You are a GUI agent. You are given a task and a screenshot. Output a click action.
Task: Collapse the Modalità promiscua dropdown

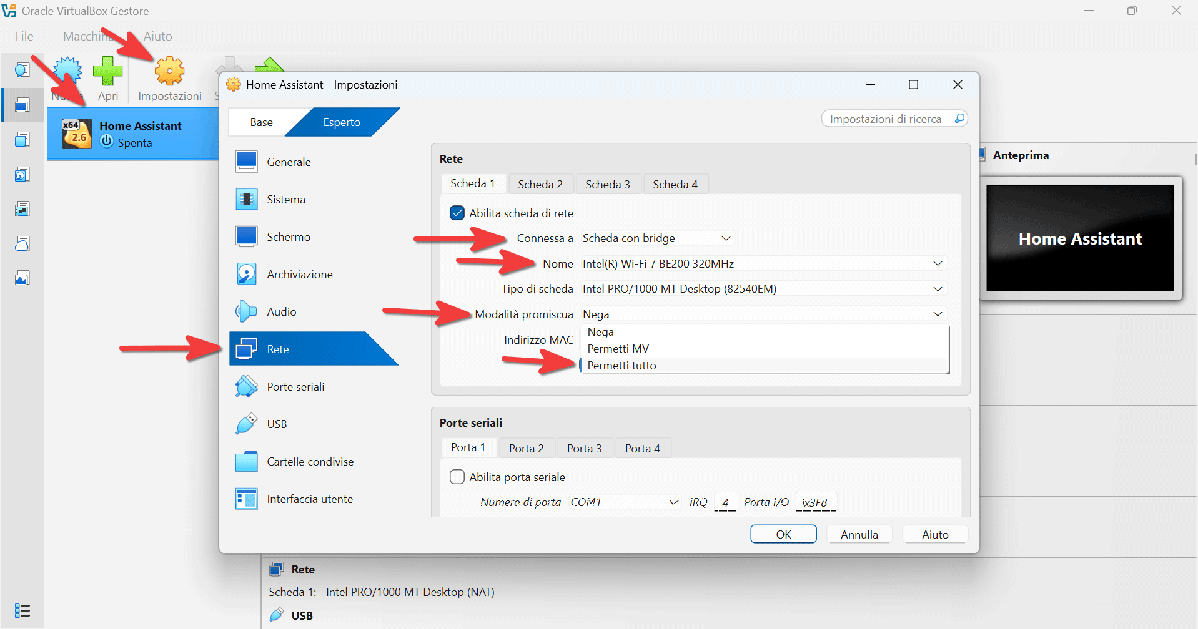point(763,314)
